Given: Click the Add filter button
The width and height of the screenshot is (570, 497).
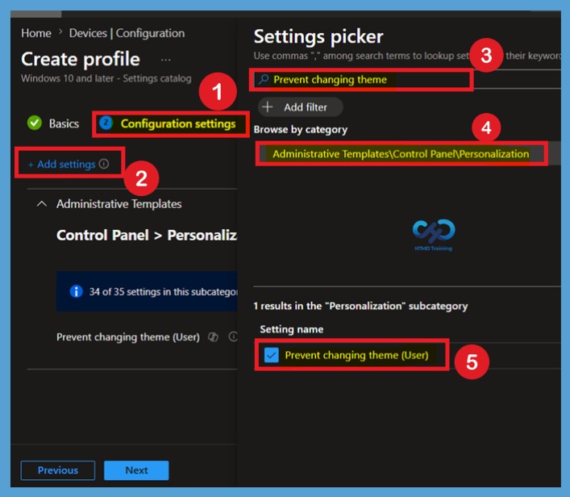Looking at the screenshot, I should coord(300,107).
